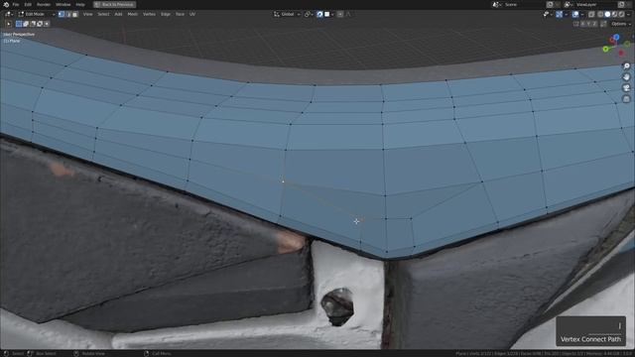The width and height of the screenshot is (635, 357).
Task: Click the navigation gizmo blue Z axis
Action: coord(616,38)
